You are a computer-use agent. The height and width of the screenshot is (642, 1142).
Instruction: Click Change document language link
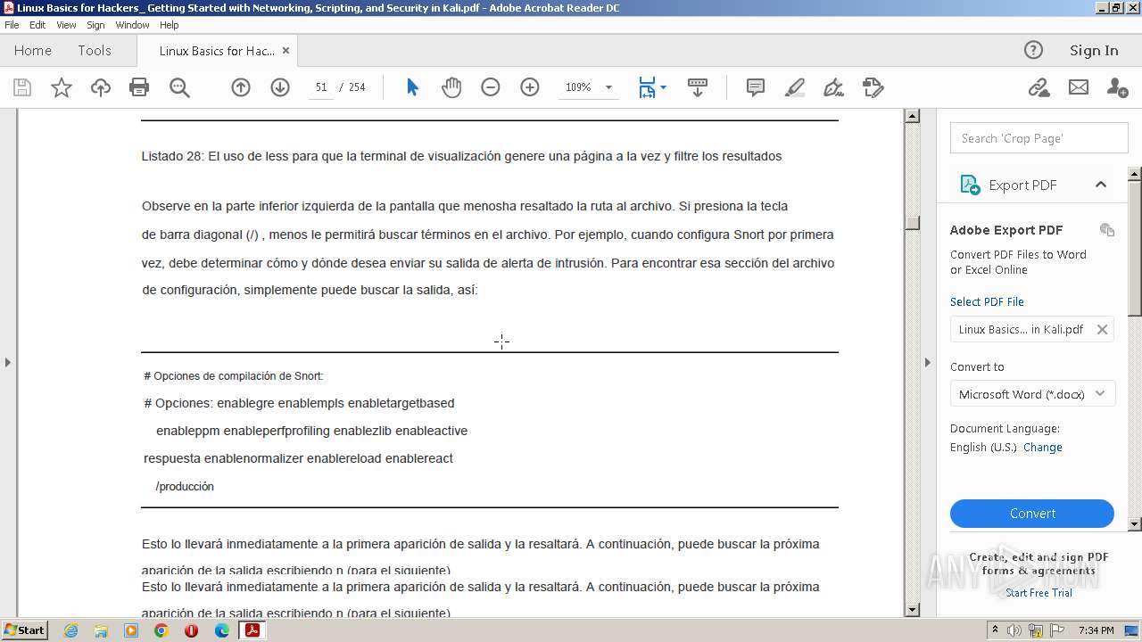1042,448
